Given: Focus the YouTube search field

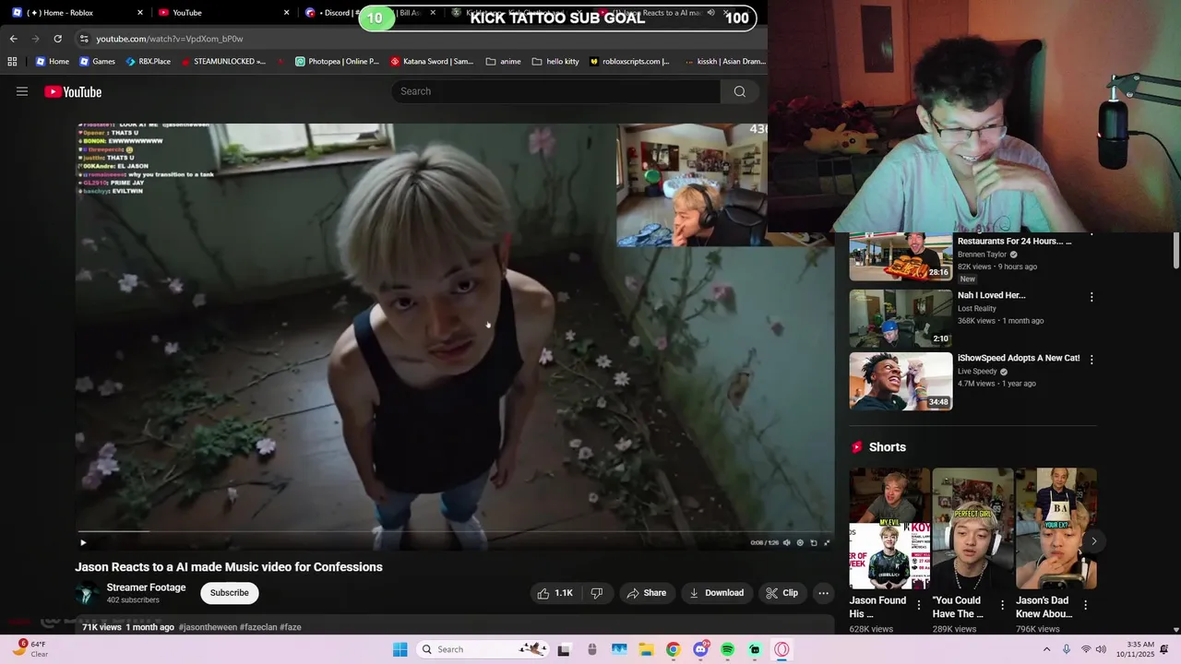Looking at the screenshot, I should pos(555,91).
